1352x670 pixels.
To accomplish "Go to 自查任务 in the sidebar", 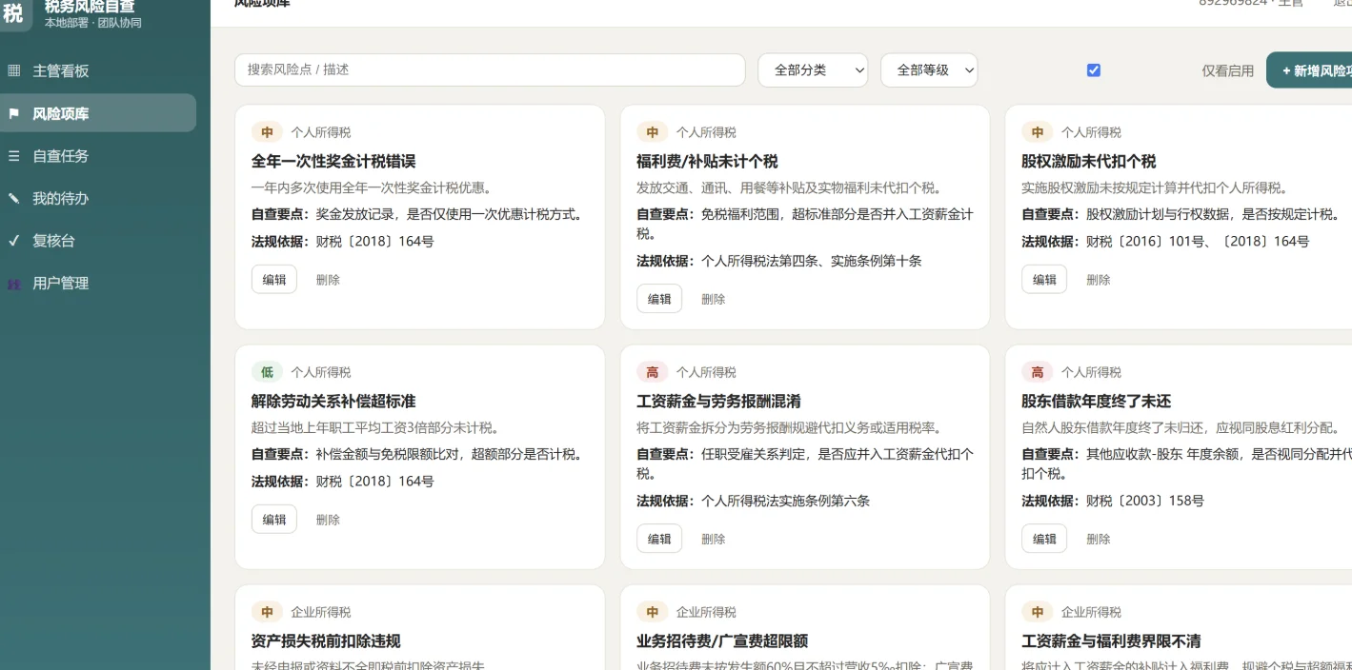I will (x=98, y=156).
